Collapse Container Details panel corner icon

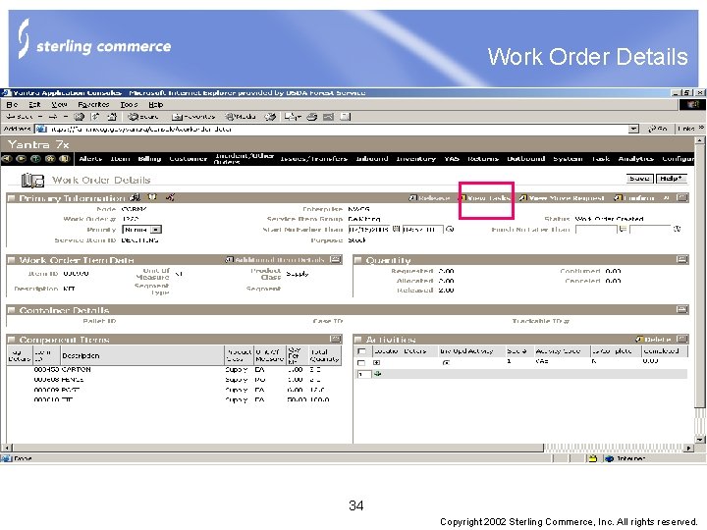pos(682,309)
